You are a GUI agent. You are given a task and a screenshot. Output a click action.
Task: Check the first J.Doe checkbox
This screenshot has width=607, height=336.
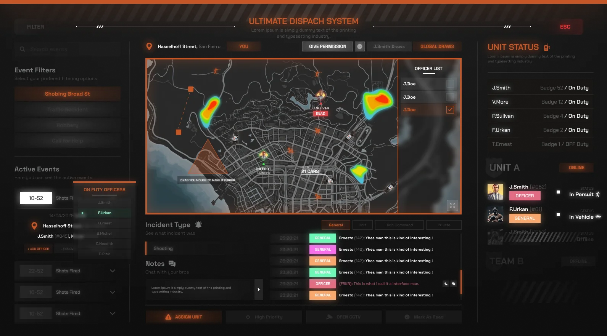pyautogui.click(x=450, y=84)
